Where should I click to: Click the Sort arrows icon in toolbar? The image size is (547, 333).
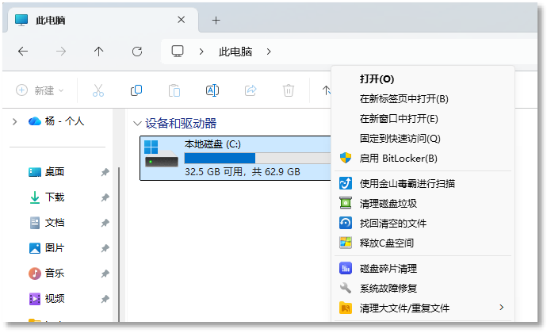tap(326, 90)
